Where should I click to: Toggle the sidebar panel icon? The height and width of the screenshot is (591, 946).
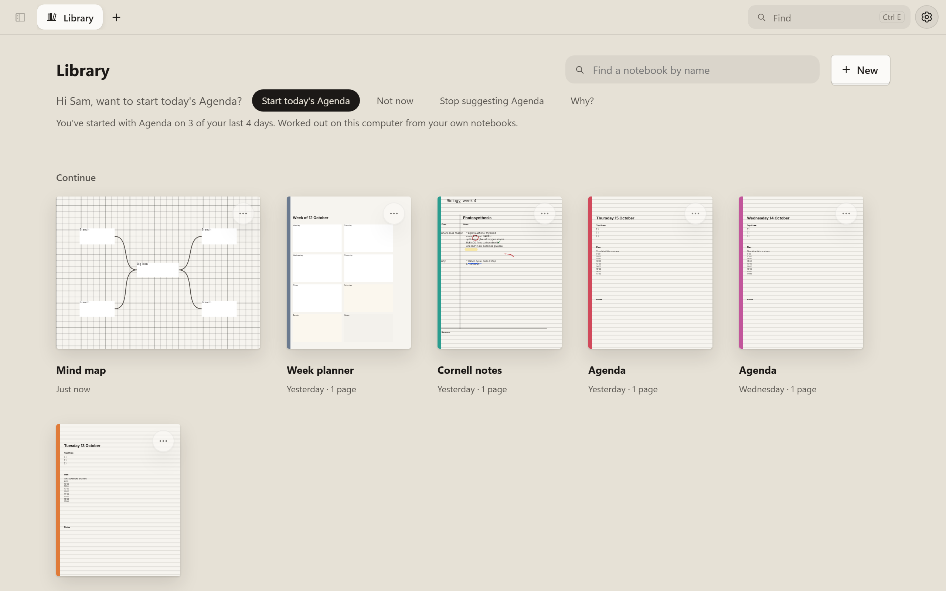point(20,18)
